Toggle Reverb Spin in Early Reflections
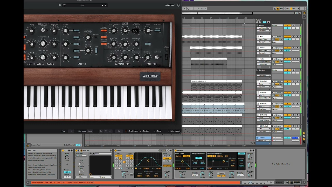This screenshot has height=187, width=332. click(199, 158)
